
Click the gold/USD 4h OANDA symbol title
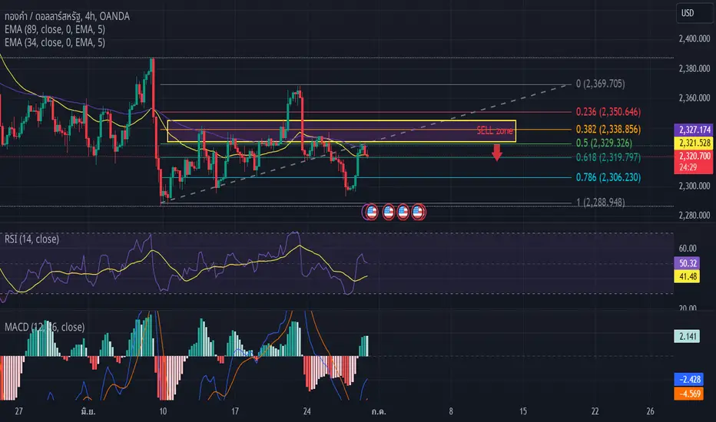67,16
